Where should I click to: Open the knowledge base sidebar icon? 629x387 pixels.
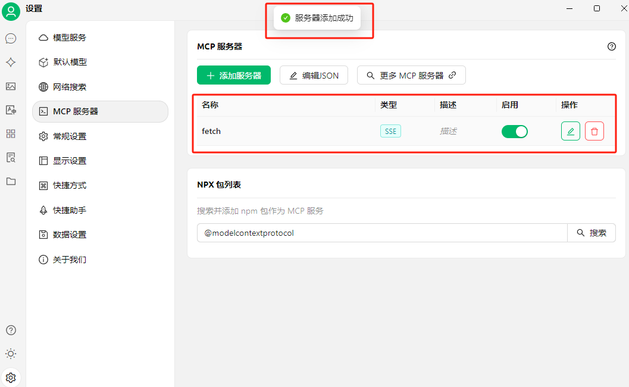(x=11, y=157)
